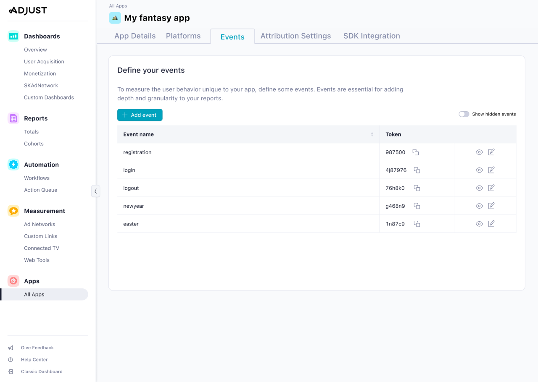Click the eye icon for the newyear event
The width and height of the screenshot is (538, 382).
pos(479,206)
